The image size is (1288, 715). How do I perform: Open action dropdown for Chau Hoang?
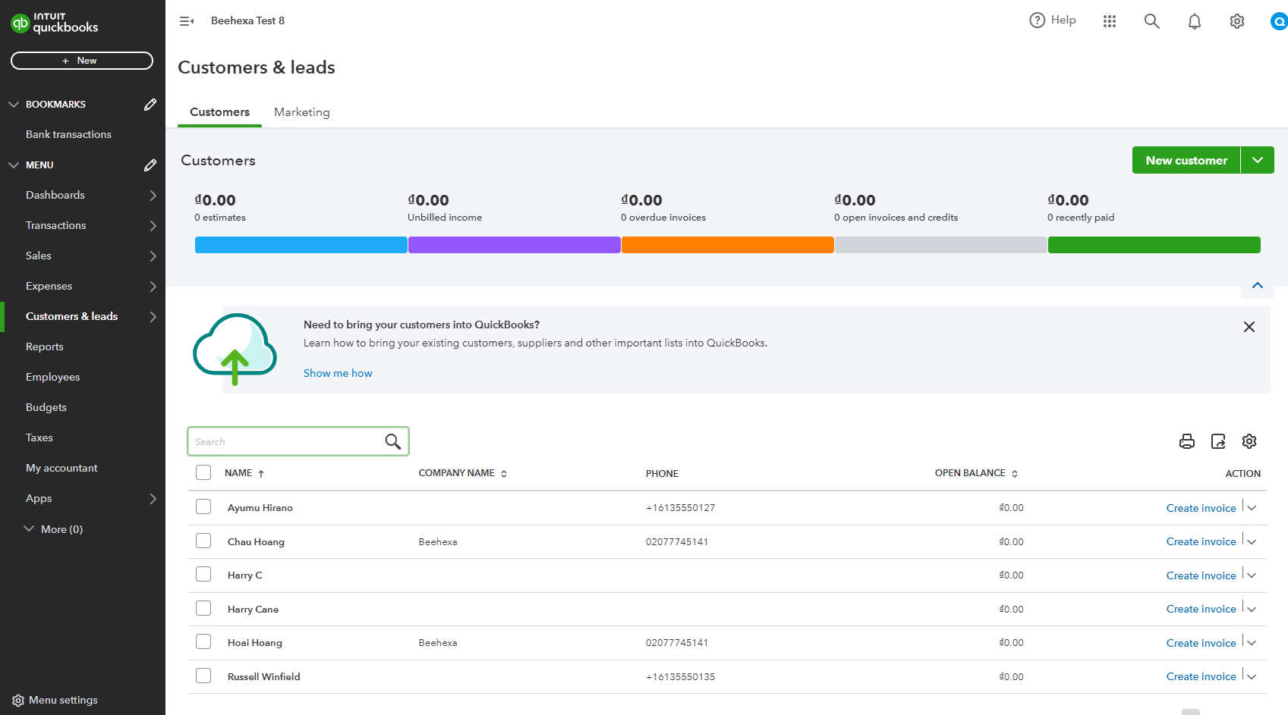(x=1252, y=541)
